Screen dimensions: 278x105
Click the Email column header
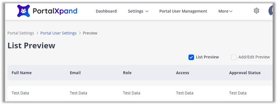[x=75, y=73]
